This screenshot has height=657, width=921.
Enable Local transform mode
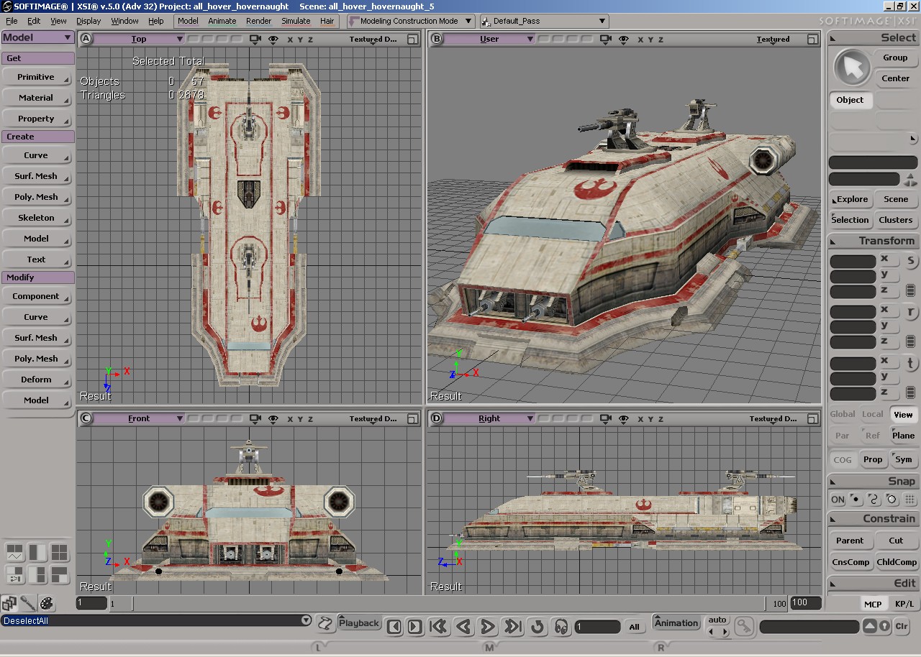point(873,414)
